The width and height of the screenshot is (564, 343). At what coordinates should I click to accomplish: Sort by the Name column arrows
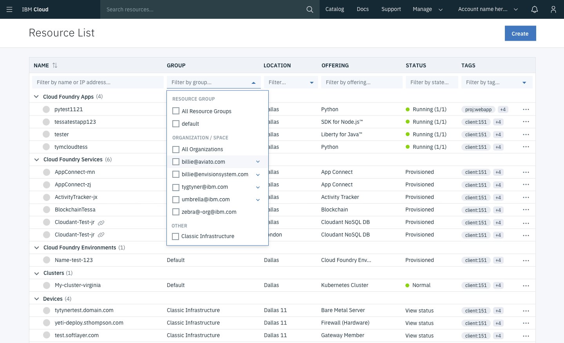[55, 65]
